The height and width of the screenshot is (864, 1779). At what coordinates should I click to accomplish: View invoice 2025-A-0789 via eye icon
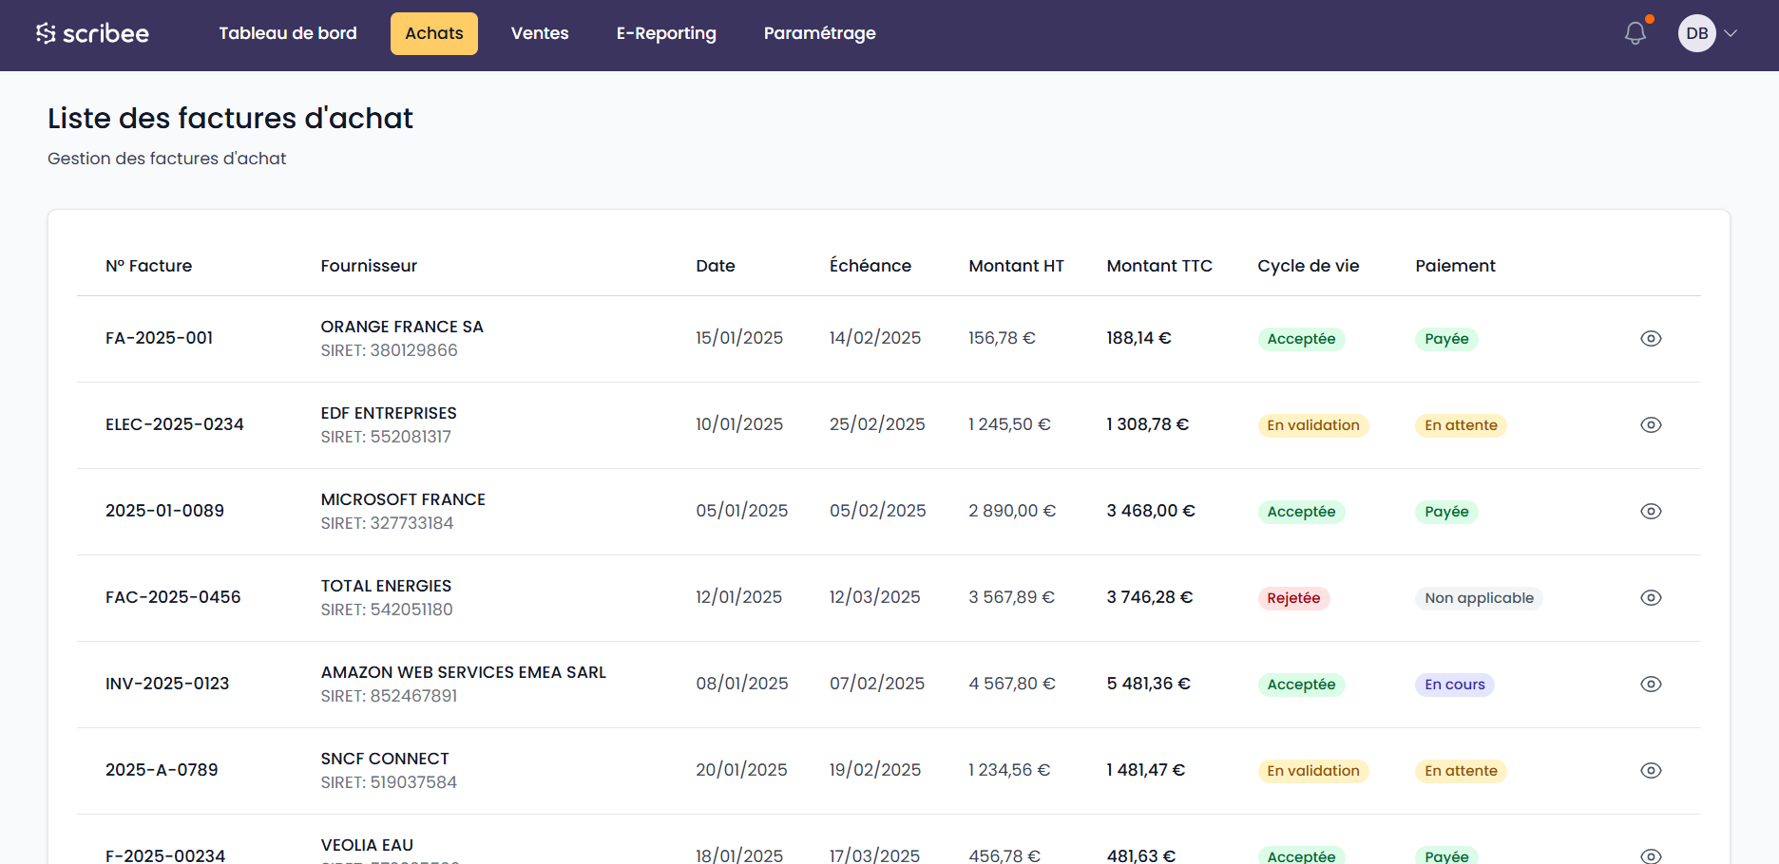tap(1651, 771)
